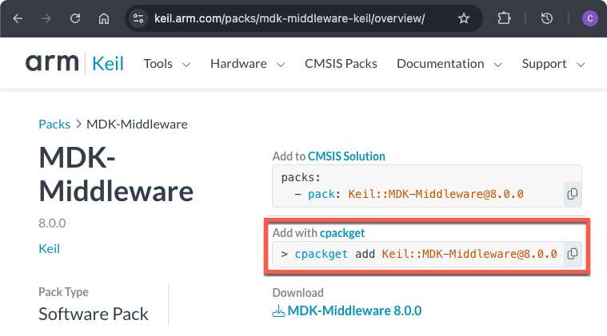Open the browser extensions menu
This screenshot has height=336, width=607.
(504, 18)
